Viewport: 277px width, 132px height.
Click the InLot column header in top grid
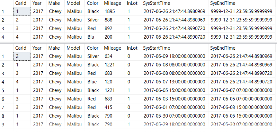pos(133,3)
